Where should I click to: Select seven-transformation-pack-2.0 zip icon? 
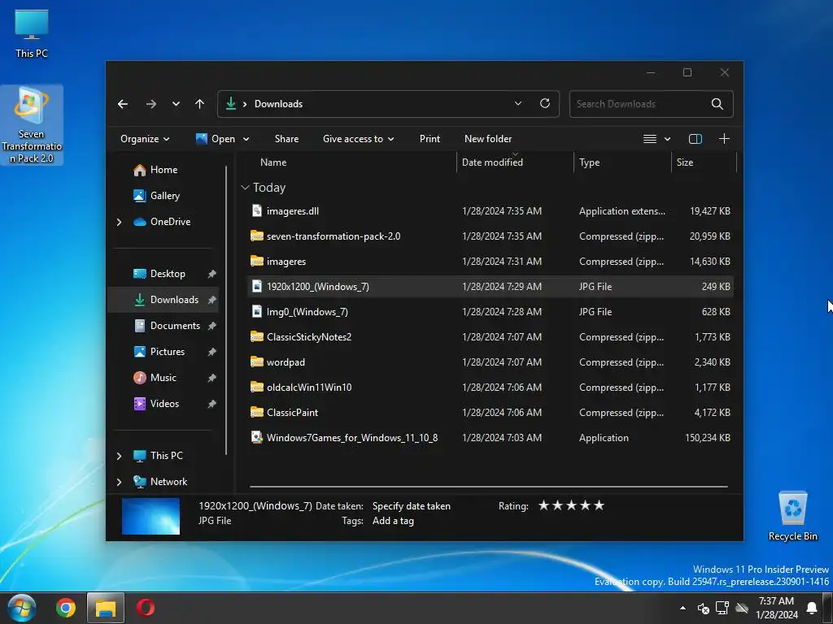[x=256, y=236]
